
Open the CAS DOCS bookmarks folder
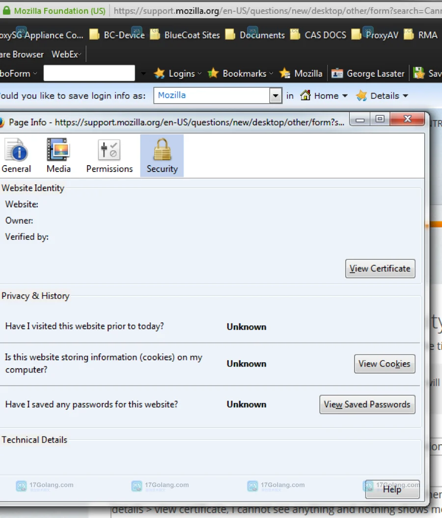point(318,35)
